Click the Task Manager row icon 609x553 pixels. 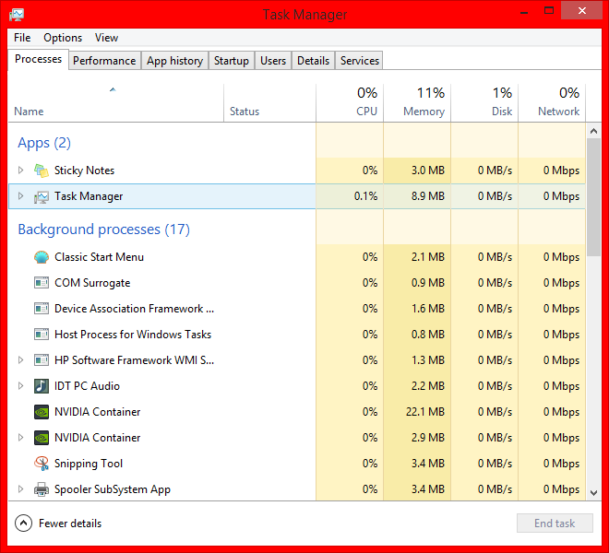[42, 196]
